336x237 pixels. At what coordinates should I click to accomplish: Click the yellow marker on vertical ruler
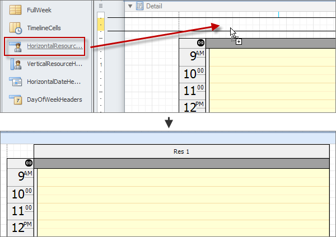click(x=101, y=23)
